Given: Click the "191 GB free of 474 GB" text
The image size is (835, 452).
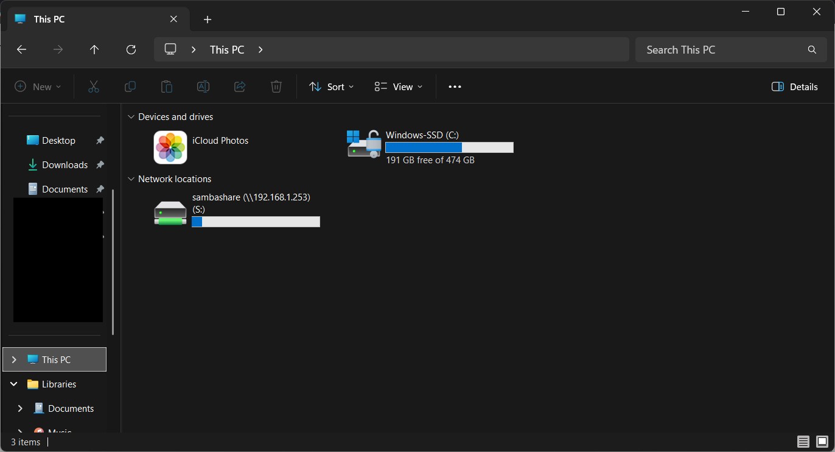Looking at the screenshot, I should point(430,160).
